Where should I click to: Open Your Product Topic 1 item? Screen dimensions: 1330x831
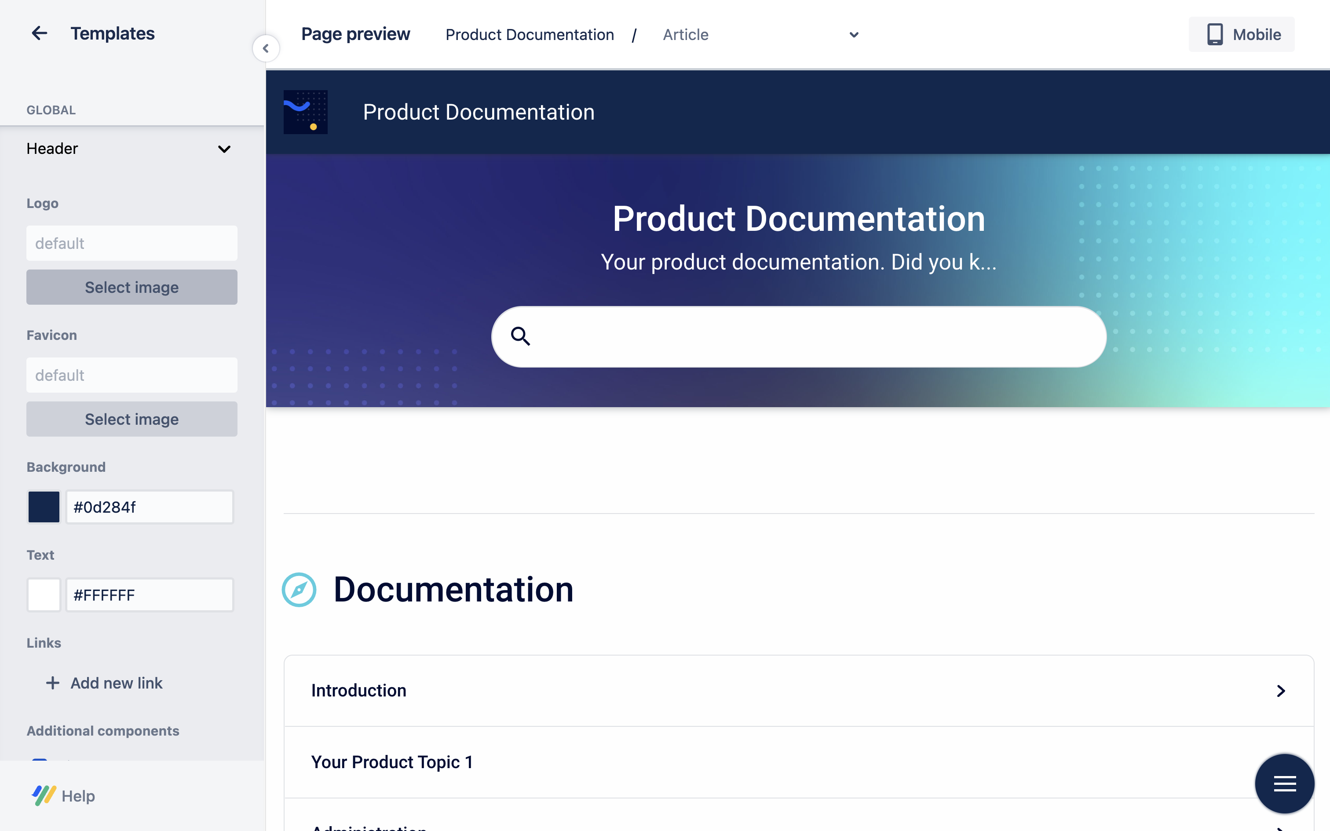(x=391, y=762)
